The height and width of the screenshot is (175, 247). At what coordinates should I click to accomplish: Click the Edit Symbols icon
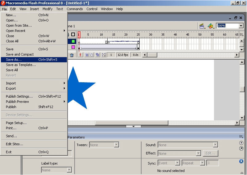point(211,26)
